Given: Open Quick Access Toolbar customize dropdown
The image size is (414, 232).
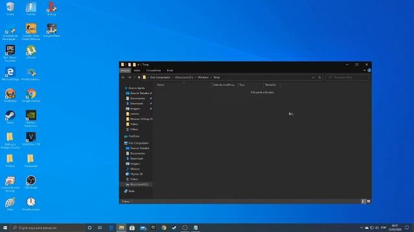Looking at the screenshot, I should point(138,64).
